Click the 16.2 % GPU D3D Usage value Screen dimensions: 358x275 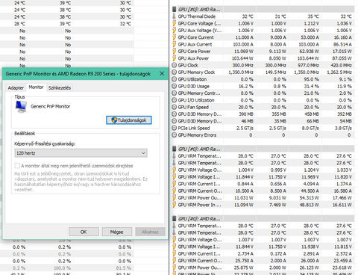pyautogui.click(x=246, y=86)
